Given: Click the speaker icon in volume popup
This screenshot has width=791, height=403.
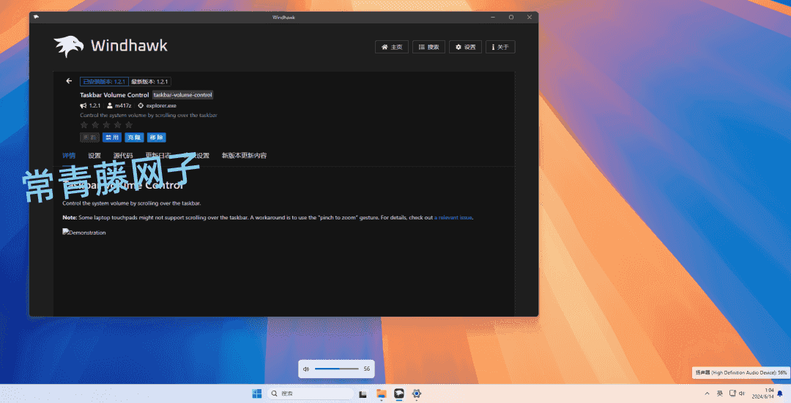Looking at the screenshot, I should [x=305, y=369].
